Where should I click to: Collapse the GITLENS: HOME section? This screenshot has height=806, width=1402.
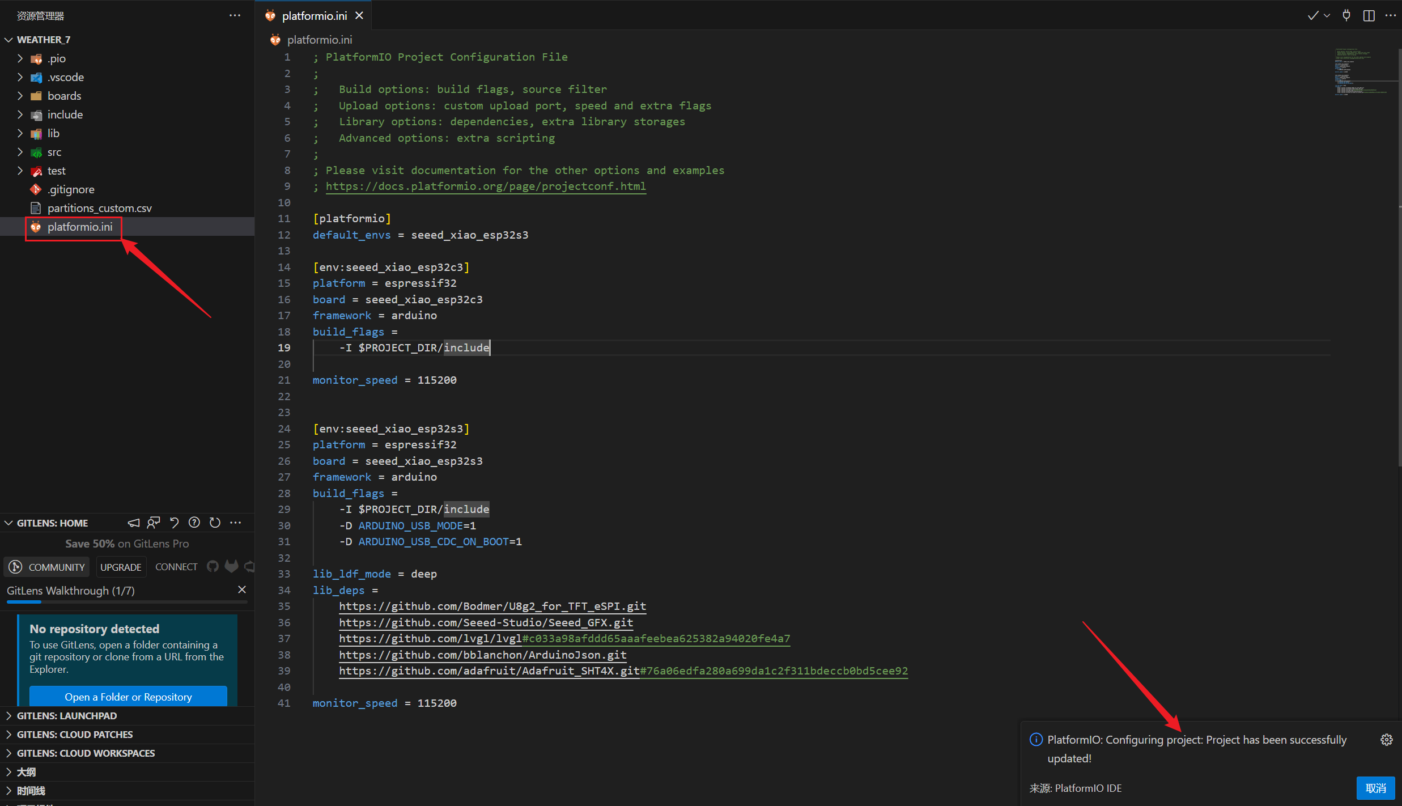[x=9, y=523]
